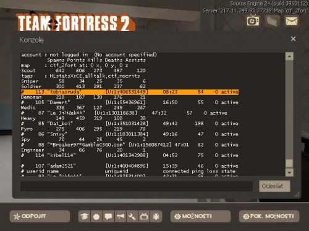The image size is (309, 231).
Task: Click the megaphone icon in bottom toolbar
Action: coord(121,216)
